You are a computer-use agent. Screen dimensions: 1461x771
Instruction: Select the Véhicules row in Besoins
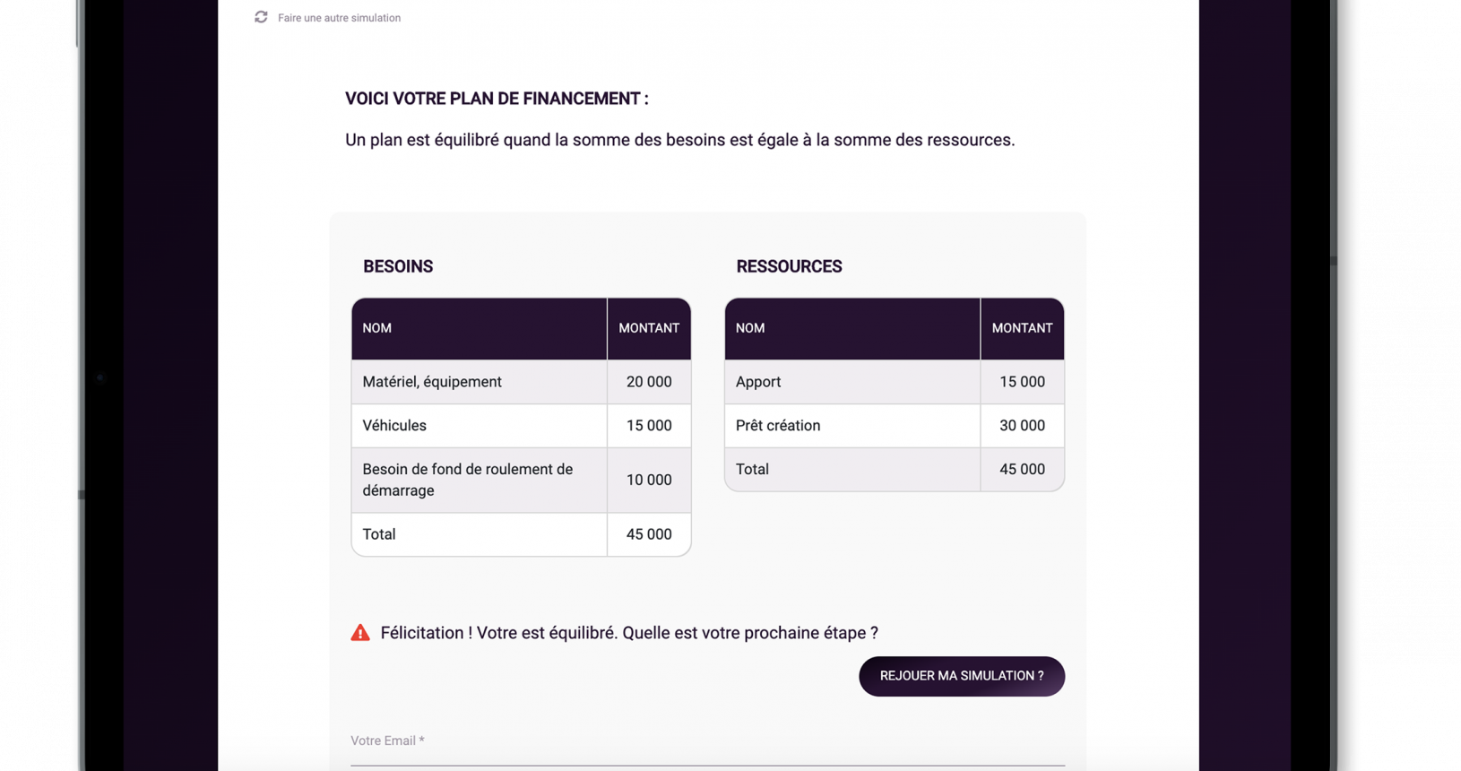[521, 426]
